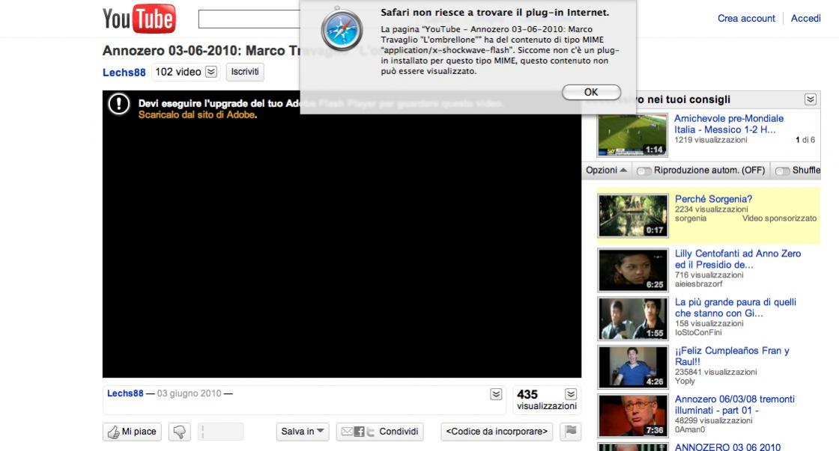Open Lilly Centofanti ad Anno Zero thumbnail
This screenshot has height=451, width=839.
point(632,270)
